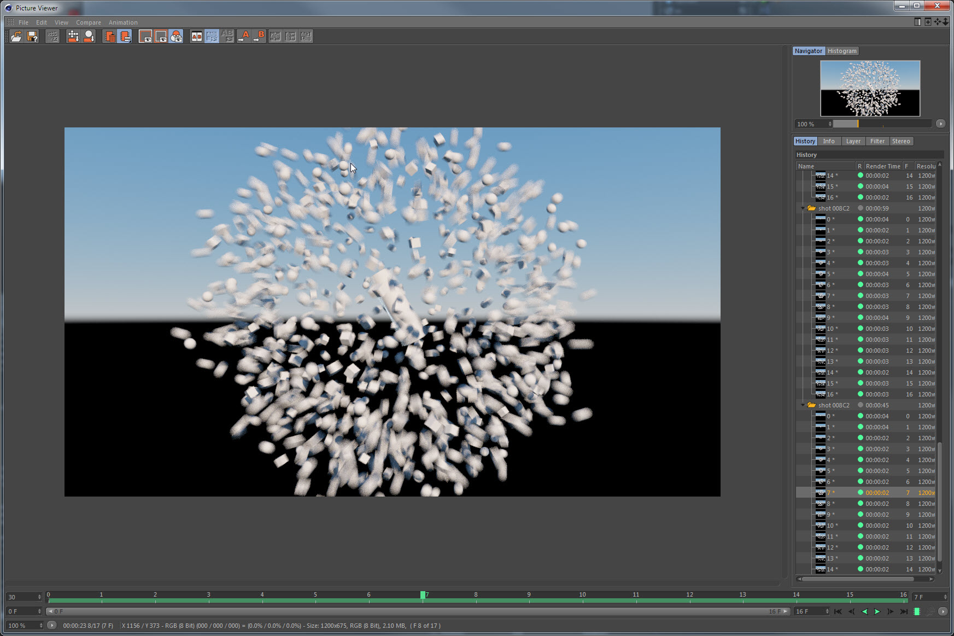The image size is (954, 636).
Task: Open the Edit menu
Action: click(x=42, y=22)
